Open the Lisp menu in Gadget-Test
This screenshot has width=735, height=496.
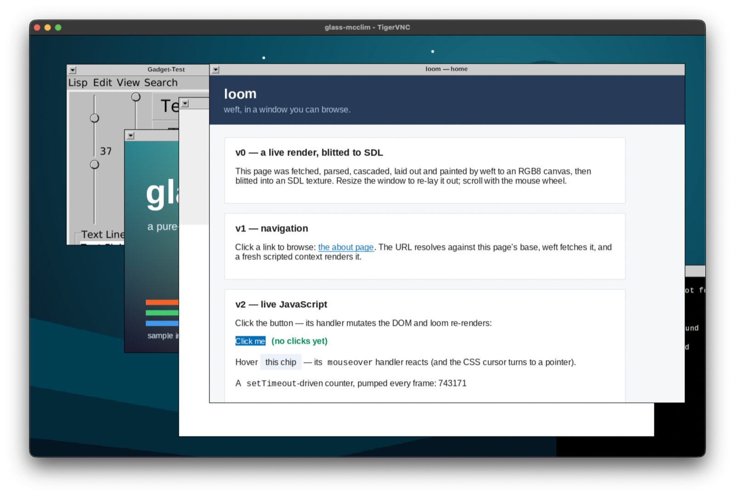[78, 83]
